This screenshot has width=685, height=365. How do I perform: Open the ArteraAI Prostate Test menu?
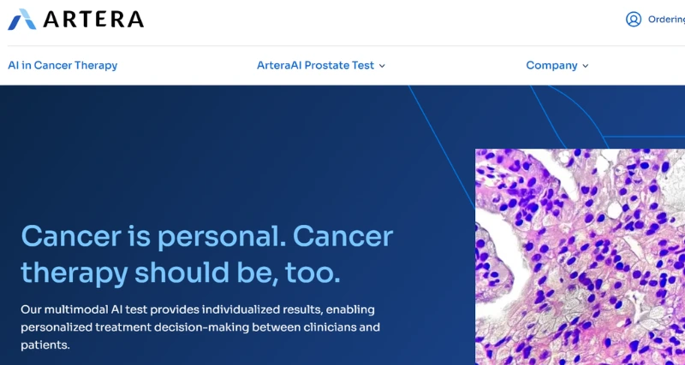315,65
